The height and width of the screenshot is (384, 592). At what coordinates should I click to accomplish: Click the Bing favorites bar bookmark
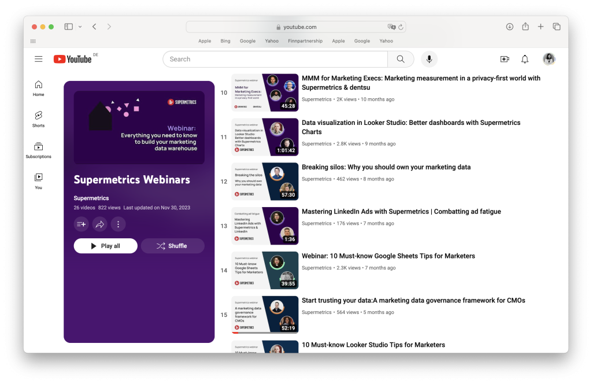coord(225,41)
